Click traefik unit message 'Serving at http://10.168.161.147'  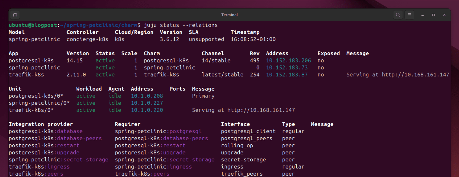(x=243, y=110)
